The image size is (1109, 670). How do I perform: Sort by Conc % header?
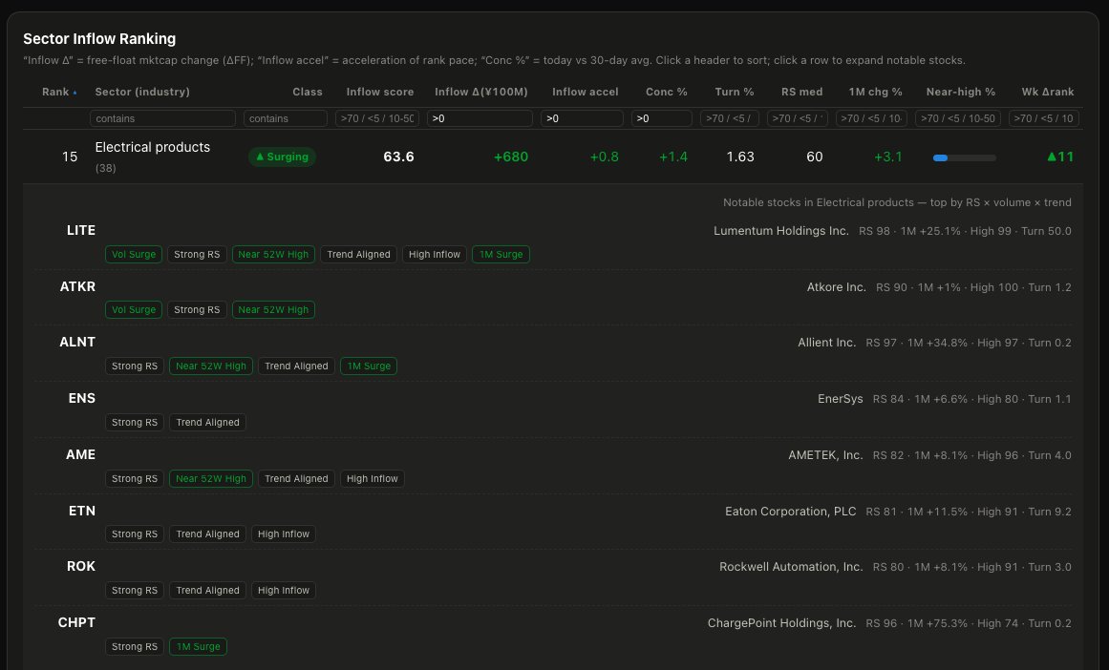666,92
